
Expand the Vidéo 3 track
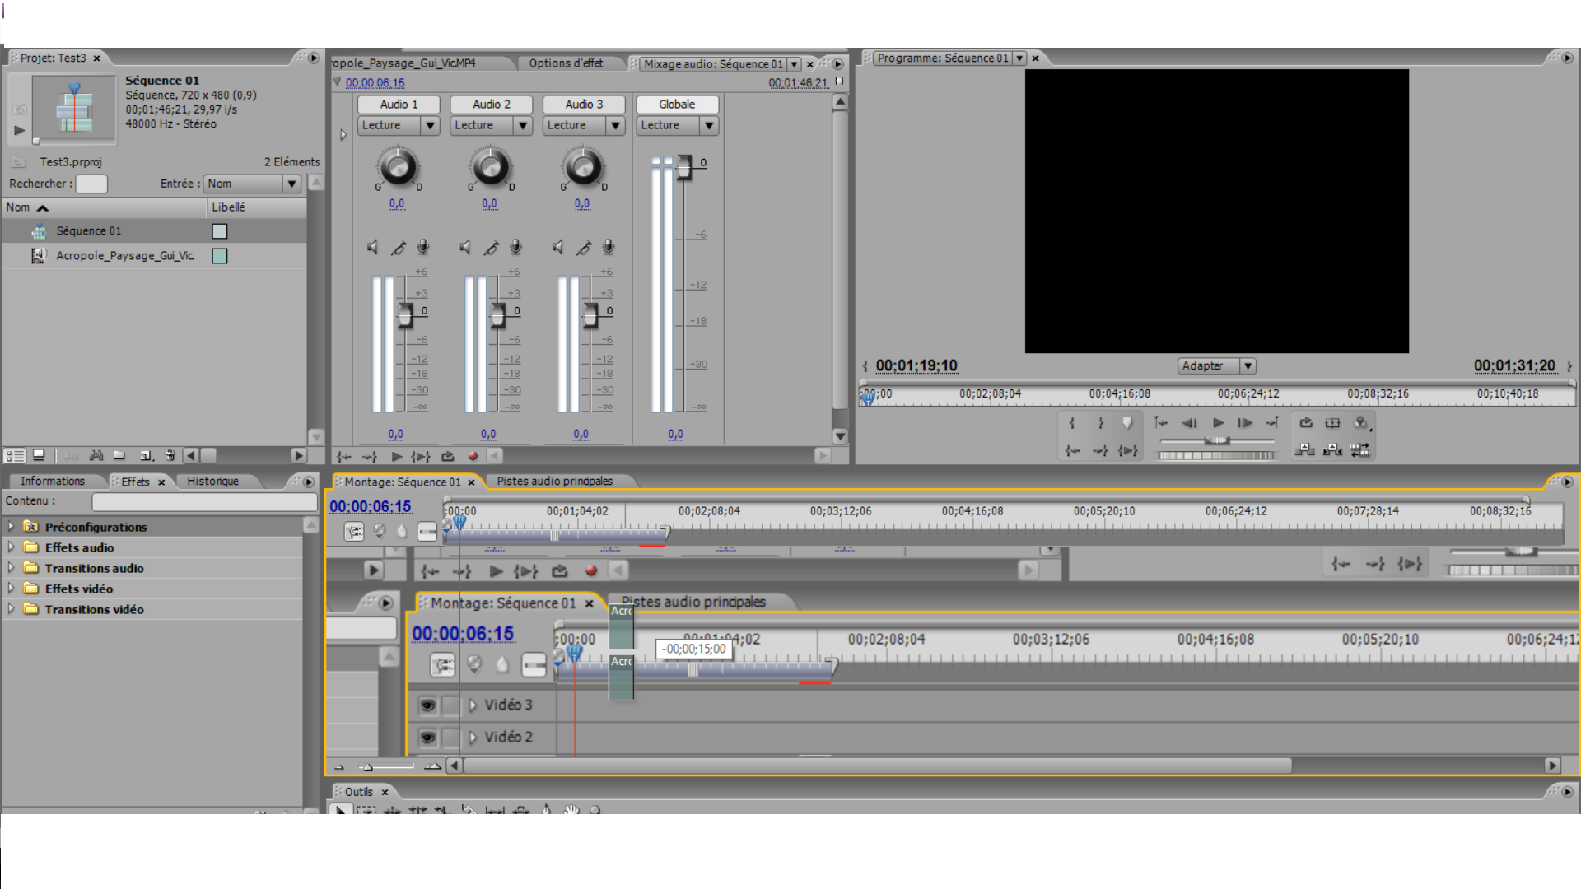[x=473, y=705]
